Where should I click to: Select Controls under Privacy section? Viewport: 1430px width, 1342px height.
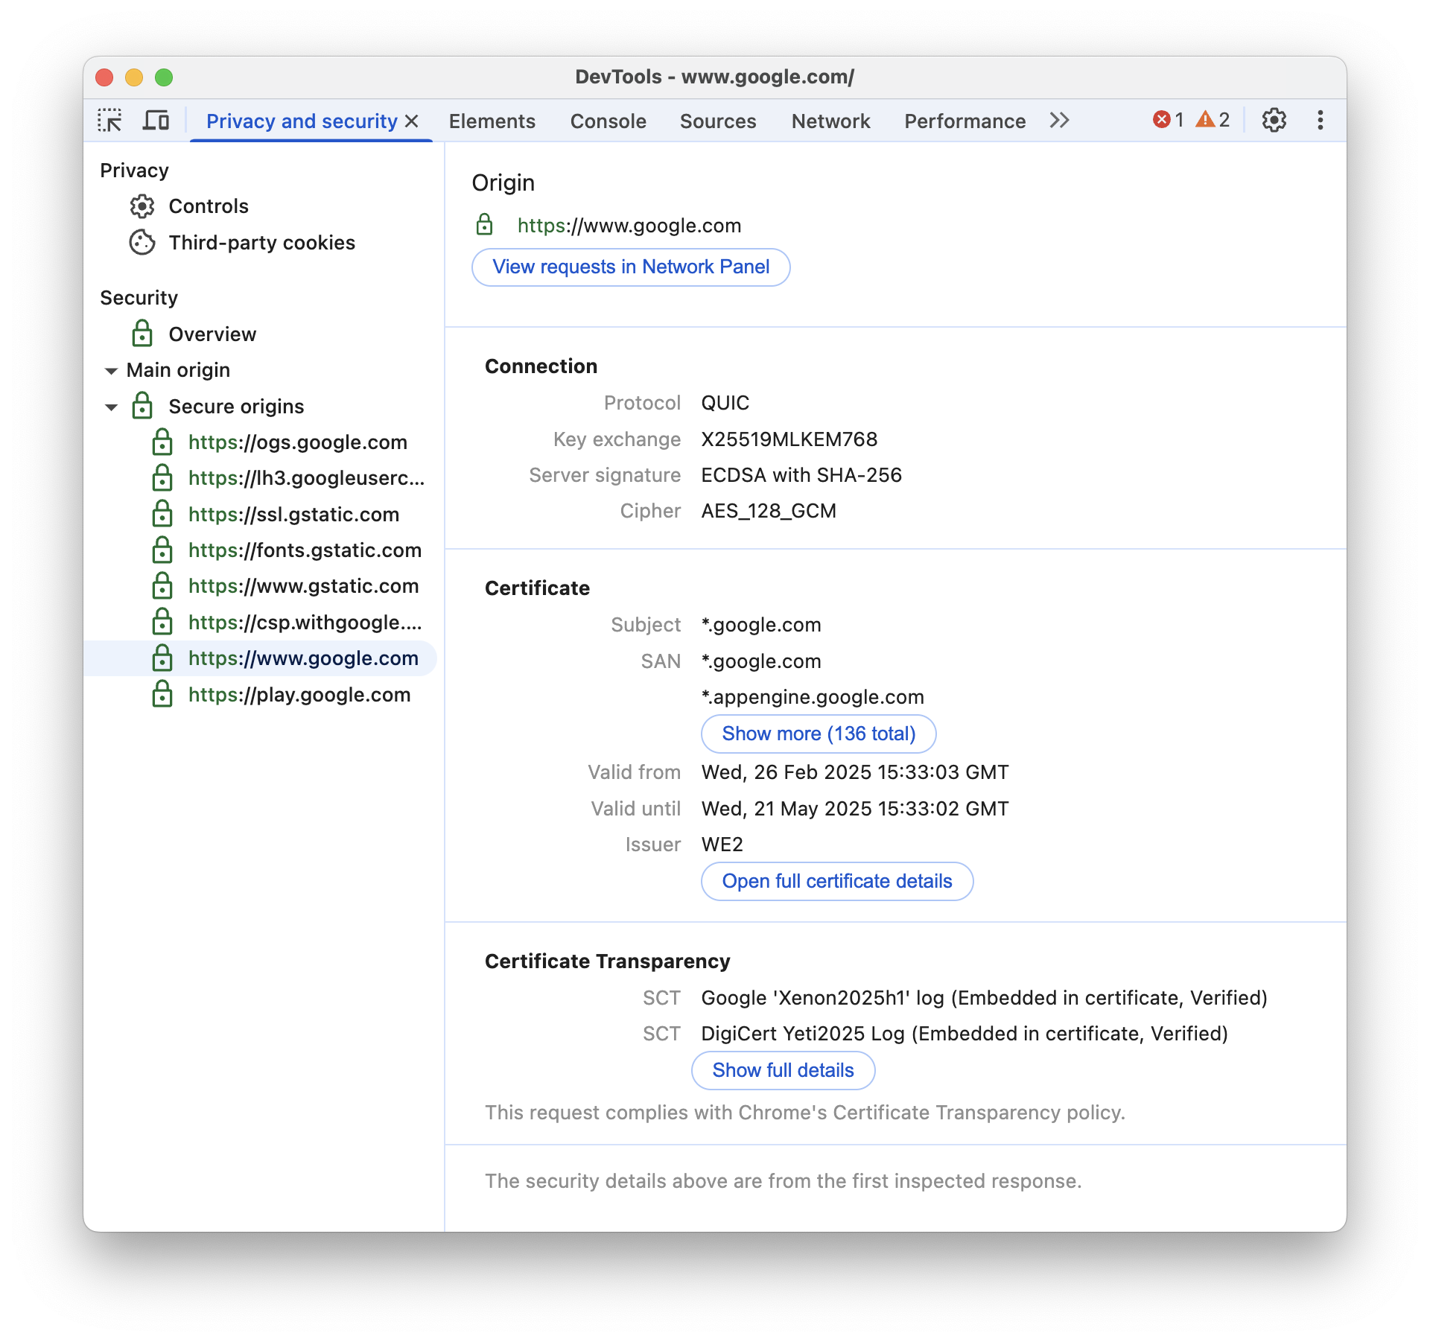pos(208,206)
